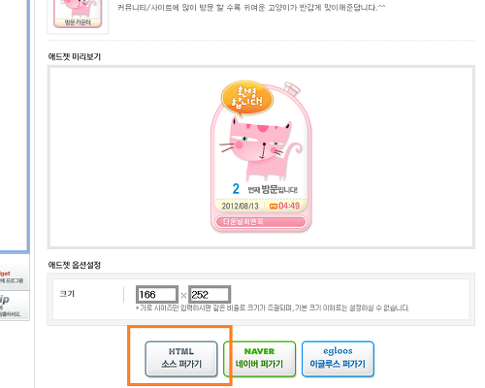Click the orange PM icon beside the time
The image size is (485, 388).
(274, 207)
